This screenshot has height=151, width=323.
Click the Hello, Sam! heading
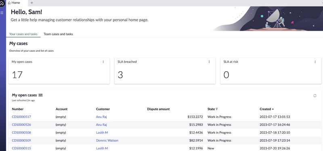26,12
